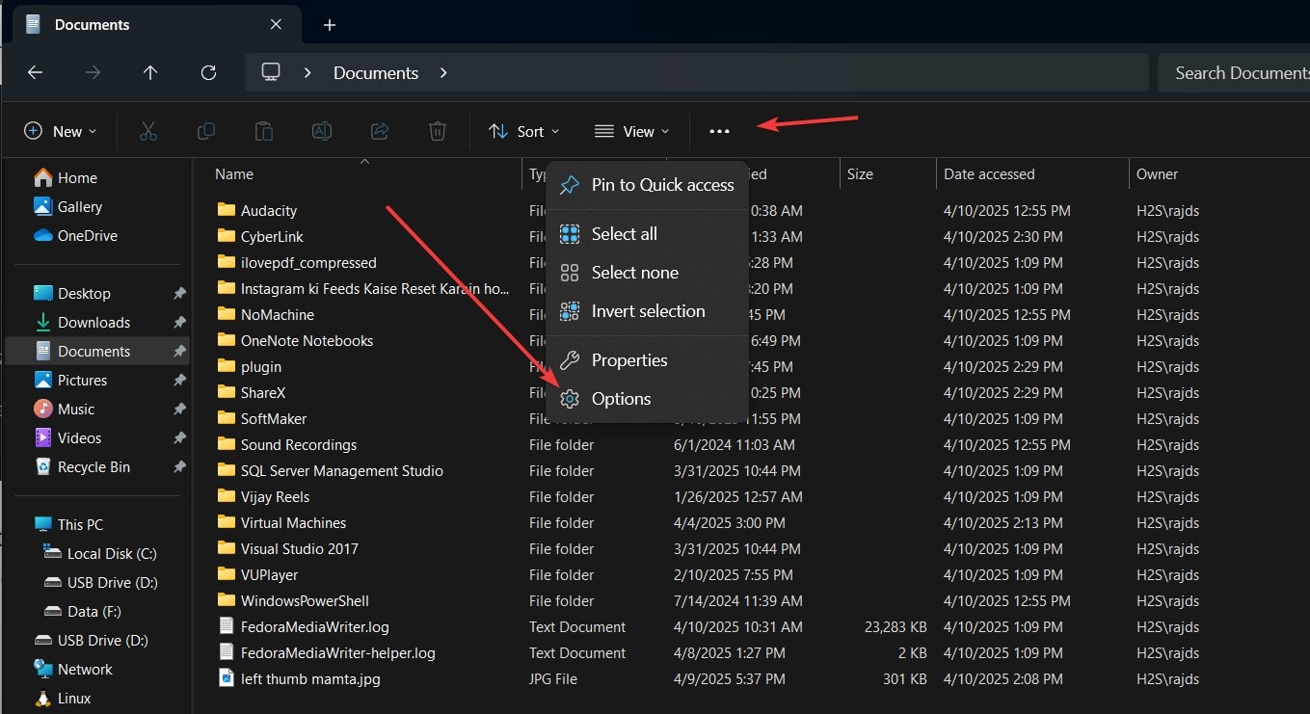Open Downloads in the sidebar
Screen dimensions: 1310x714
pyautogui.click(x=94, y=323)
